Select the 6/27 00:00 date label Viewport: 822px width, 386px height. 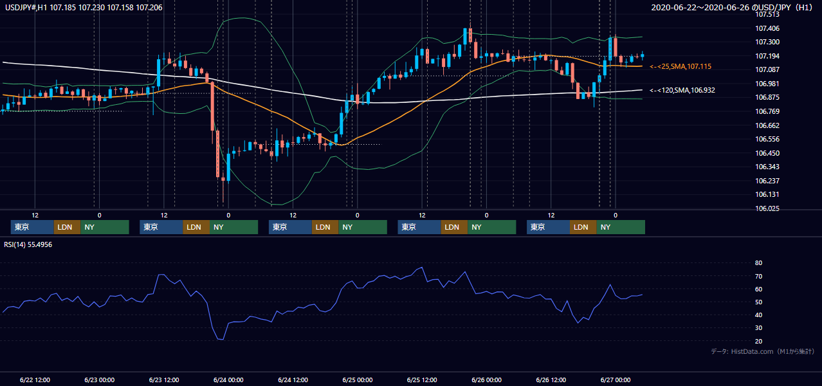click(x=616, y=380)
